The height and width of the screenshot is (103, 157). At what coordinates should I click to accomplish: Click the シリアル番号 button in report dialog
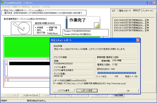point(64,90)
